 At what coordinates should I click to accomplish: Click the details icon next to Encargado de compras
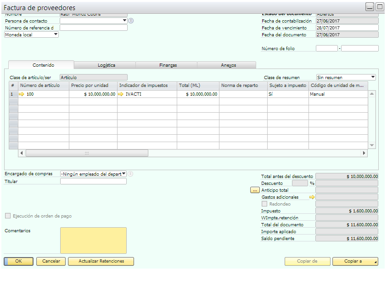point(130,174)
